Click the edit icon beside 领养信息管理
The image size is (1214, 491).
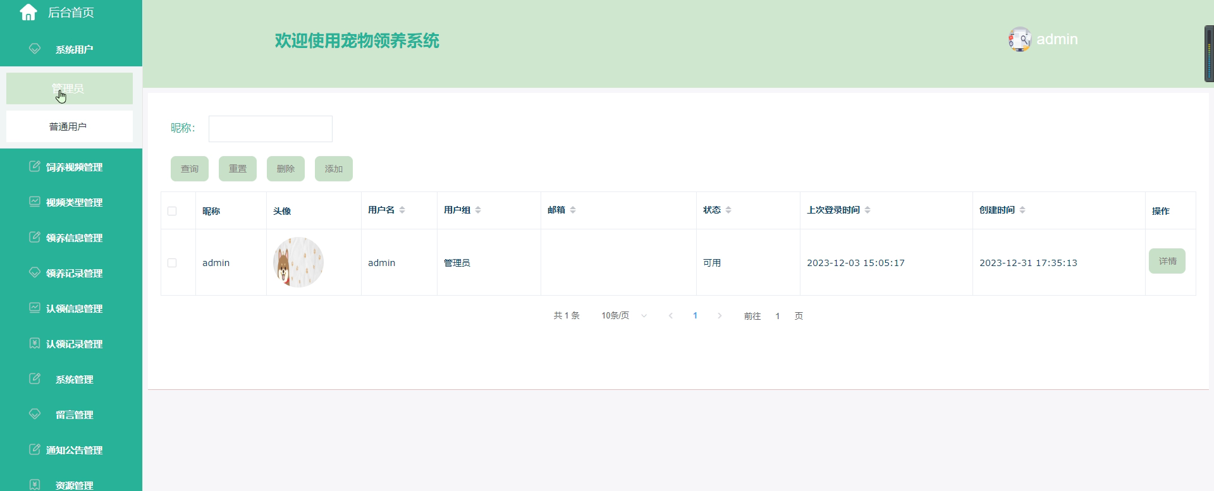tap(35, 237)
